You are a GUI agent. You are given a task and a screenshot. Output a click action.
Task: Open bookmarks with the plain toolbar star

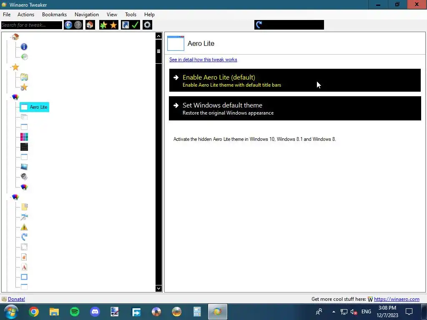click(x=113, y=25)
